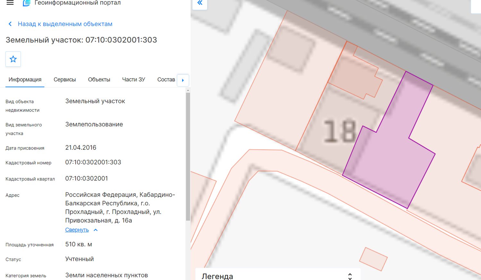The image size is (481, 280).
Task: Click the chevron next to Свернуть
Action: pyautogui.click(x=96, y=230)
